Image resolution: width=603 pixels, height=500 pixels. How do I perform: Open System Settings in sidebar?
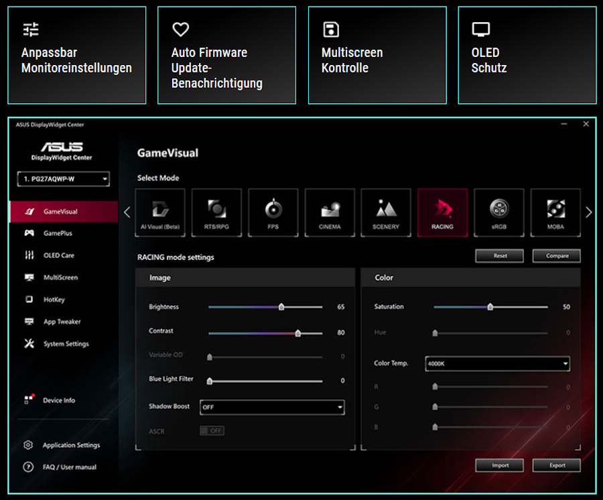[64, 343]
